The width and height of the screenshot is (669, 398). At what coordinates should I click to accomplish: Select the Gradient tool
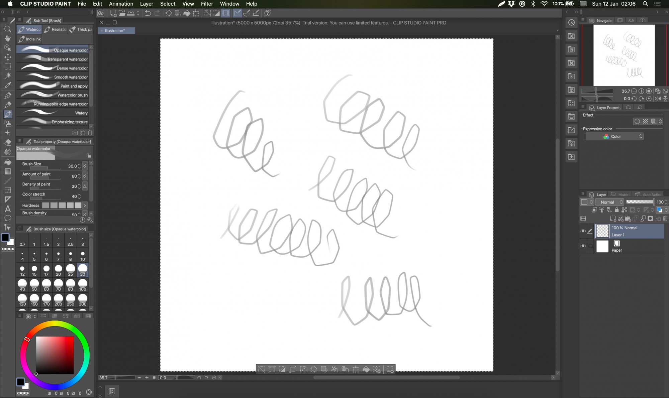coord(8,171)
